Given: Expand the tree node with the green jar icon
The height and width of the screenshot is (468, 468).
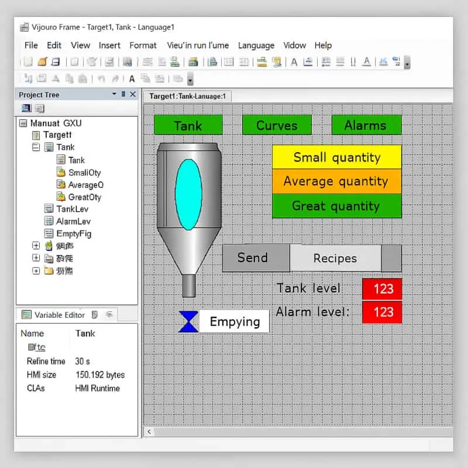Looking at the screenshot, I should 36,245.
